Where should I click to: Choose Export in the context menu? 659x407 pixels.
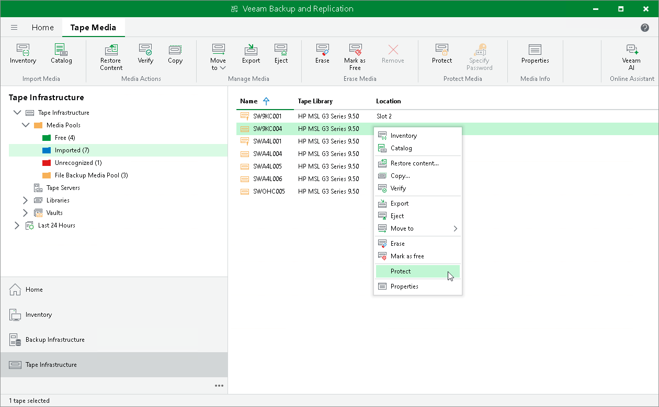418,203
